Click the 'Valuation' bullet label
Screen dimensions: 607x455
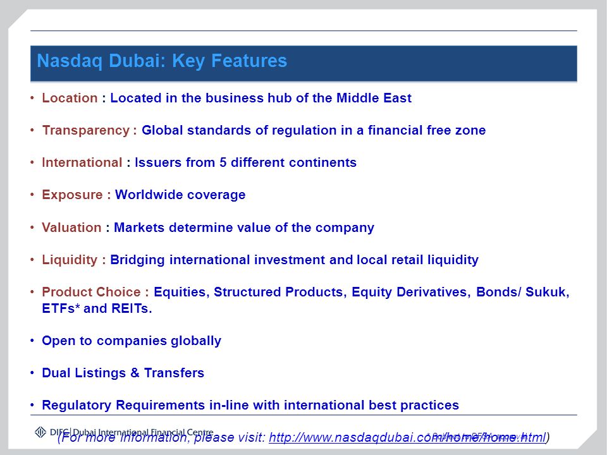click(x=71, y=227)
